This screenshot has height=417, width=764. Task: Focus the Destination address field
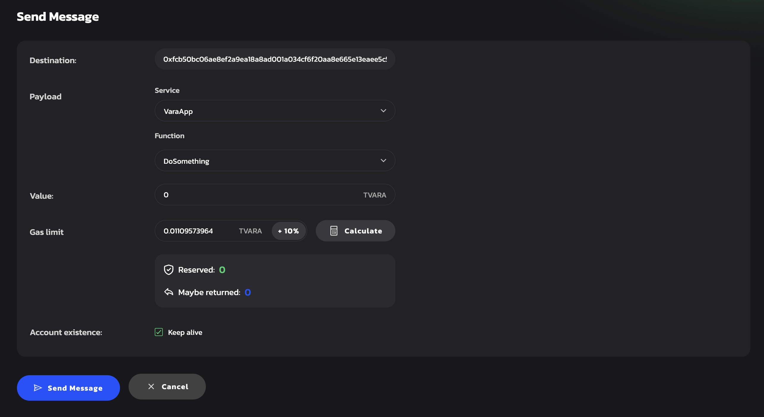275,59
